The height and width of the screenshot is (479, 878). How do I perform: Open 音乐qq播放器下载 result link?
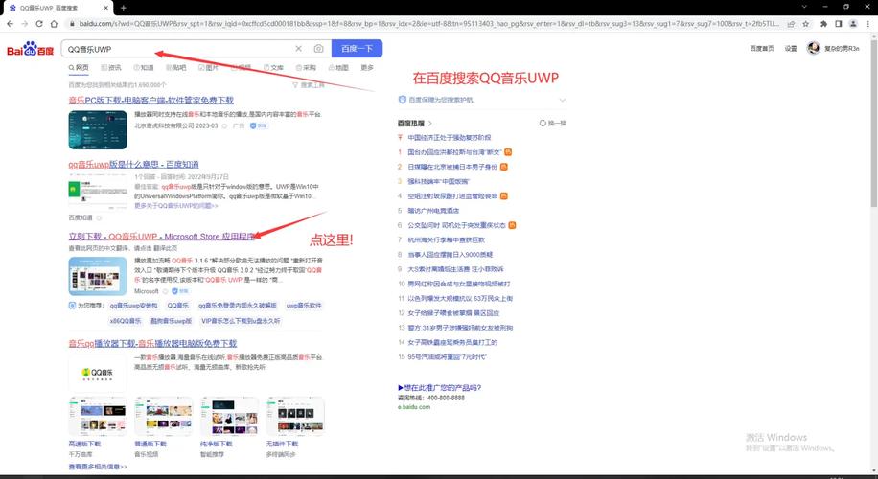click(152, 343)
